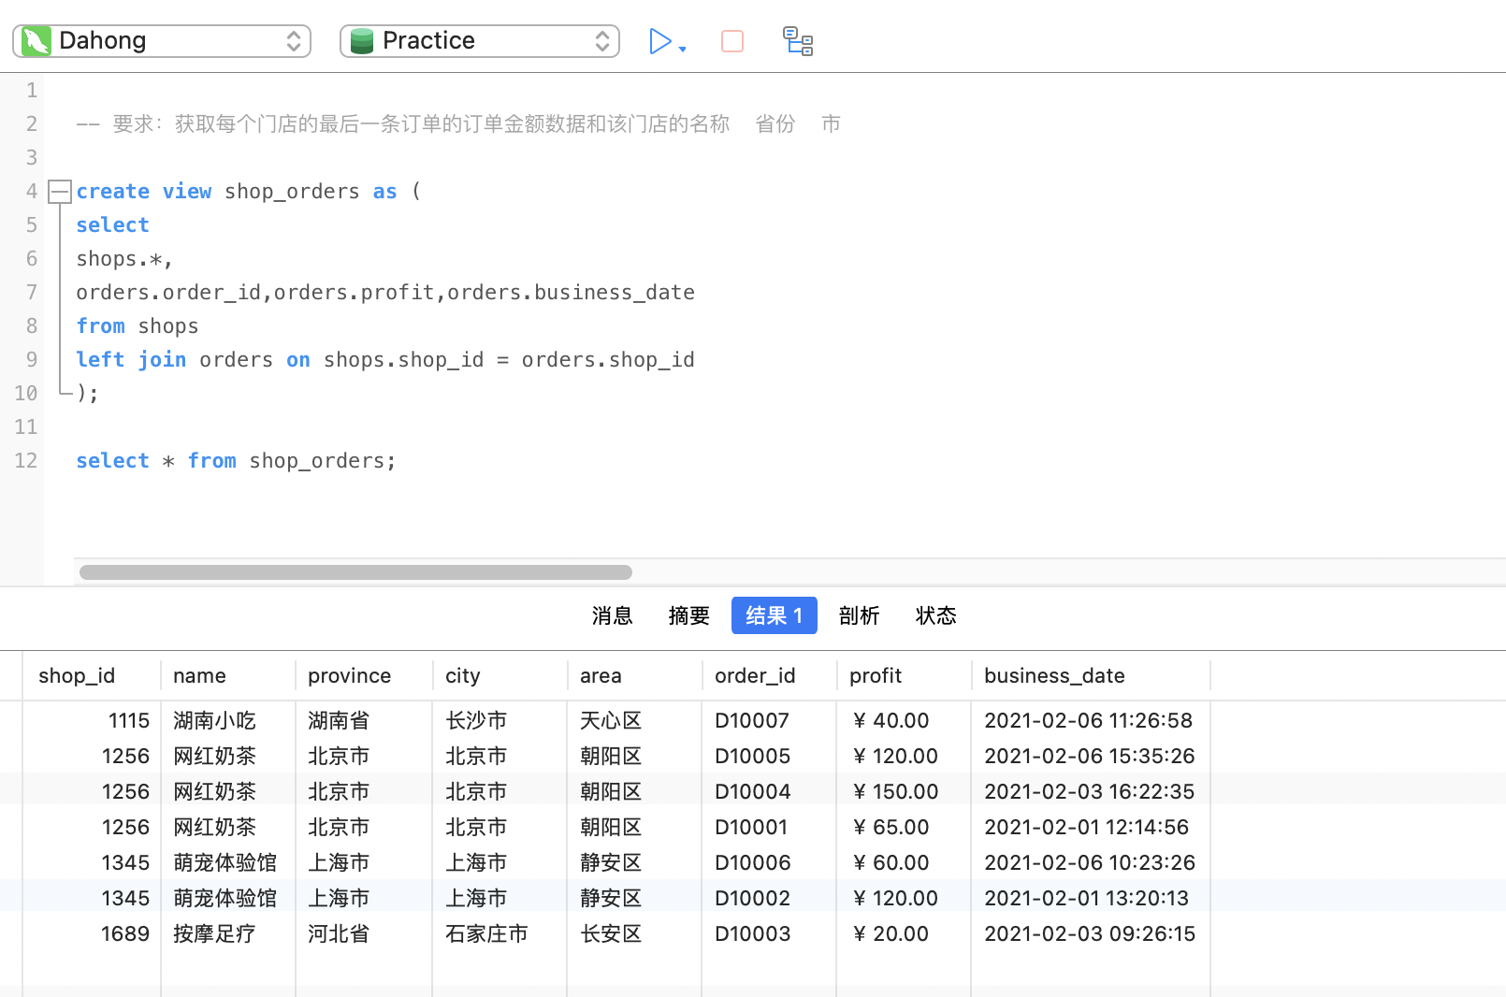Open the Dahong connection dropdown
1506x997 pixels.
[293, 41]
